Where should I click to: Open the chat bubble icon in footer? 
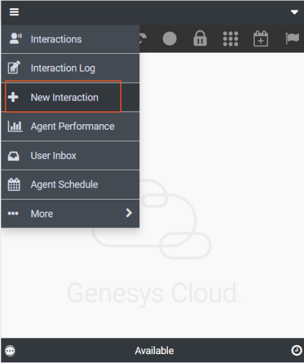10,351
